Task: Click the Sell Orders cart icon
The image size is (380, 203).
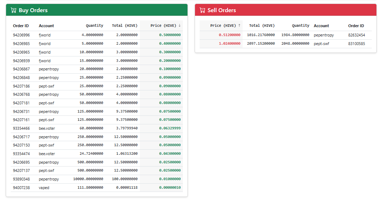Action: pyautogui.click(x=203, y=10)
